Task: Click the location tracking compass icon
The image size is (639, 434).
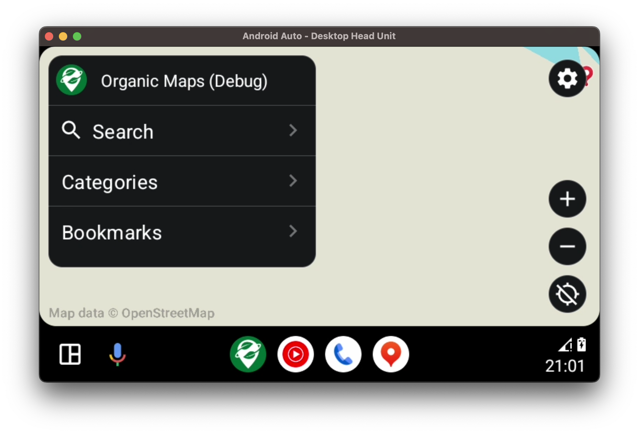Action: (x=567, y=294)
